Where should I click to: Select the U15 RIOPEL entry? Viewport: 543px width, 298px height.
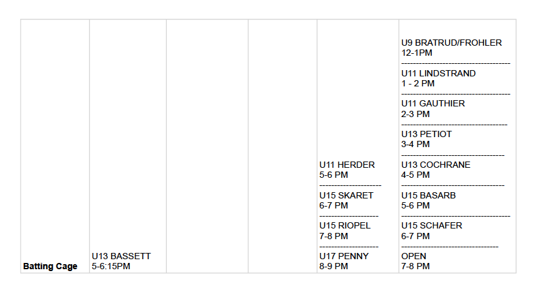tap(345, 225)
